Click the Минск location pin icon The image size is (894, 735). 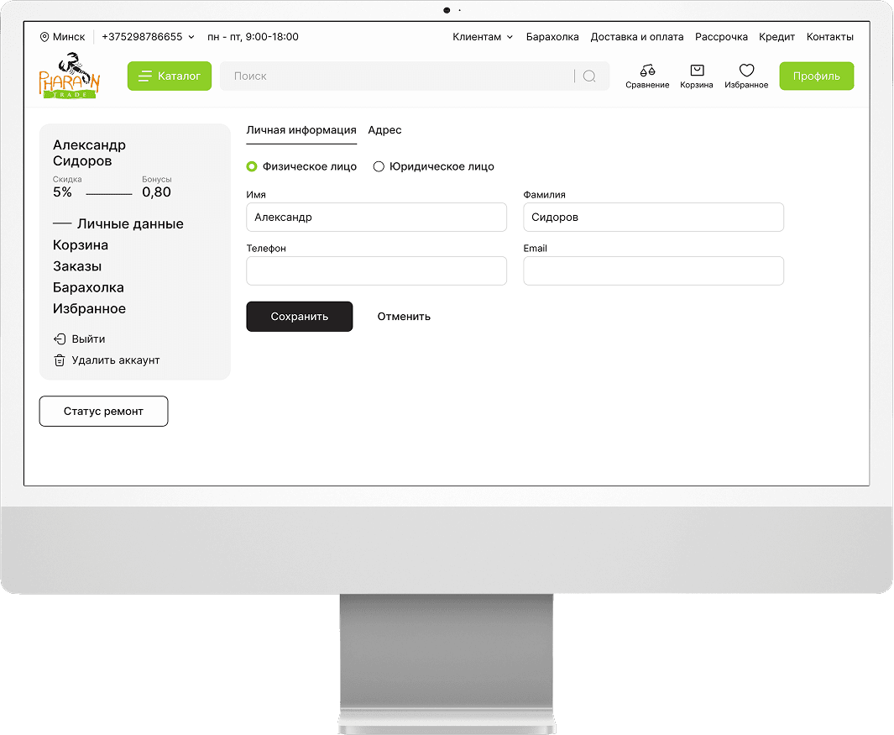(x=44, y=37)
